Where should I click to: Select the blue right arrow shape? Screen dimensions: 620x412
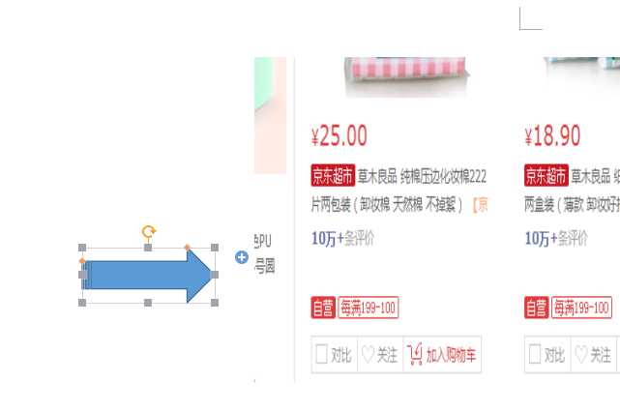[x=148, y=276]
